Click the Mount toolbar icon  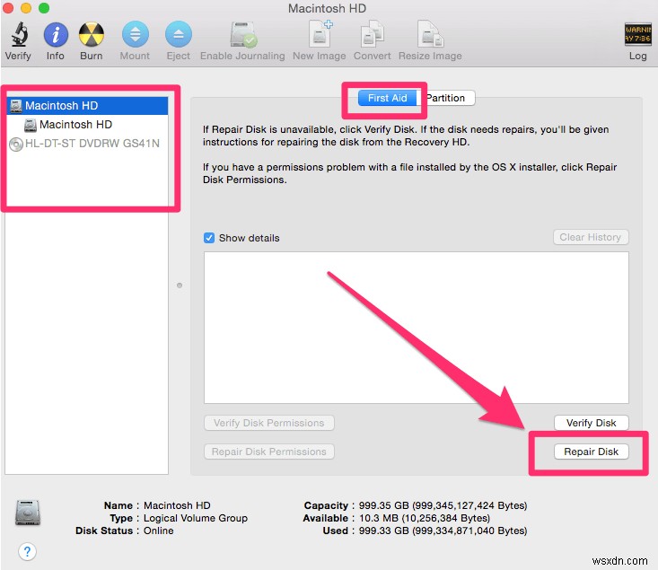(x=136, y=34)
